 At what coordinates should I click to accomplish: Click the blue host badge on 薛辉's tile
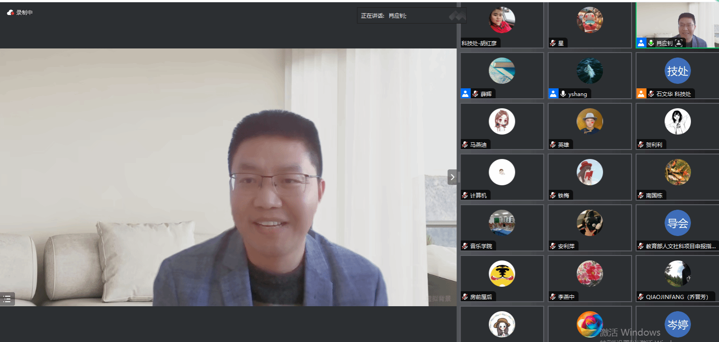466,94
